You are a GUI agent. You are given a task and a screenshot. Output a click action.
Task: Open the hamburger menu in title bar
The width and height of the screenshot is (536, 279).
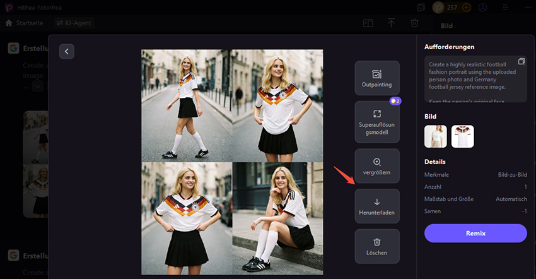(x=505, y=7)
